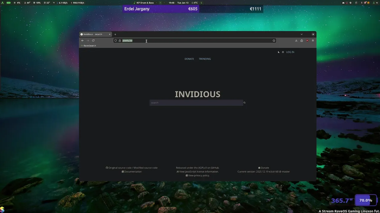Open Invidious preferences gear icon

(283, 52)
